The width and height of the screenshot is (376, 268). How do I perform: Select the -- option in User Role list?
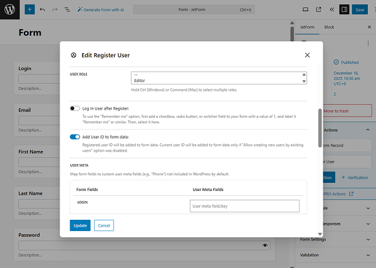click(136, 75)
